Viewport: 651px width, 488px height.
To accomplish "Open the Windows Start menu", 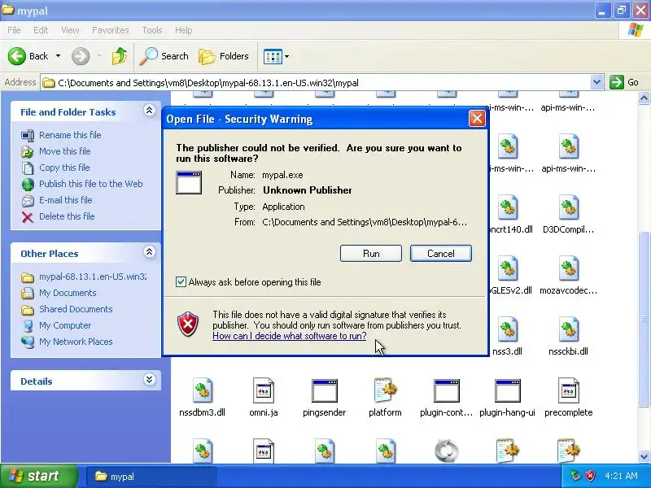I will [38, 476].
